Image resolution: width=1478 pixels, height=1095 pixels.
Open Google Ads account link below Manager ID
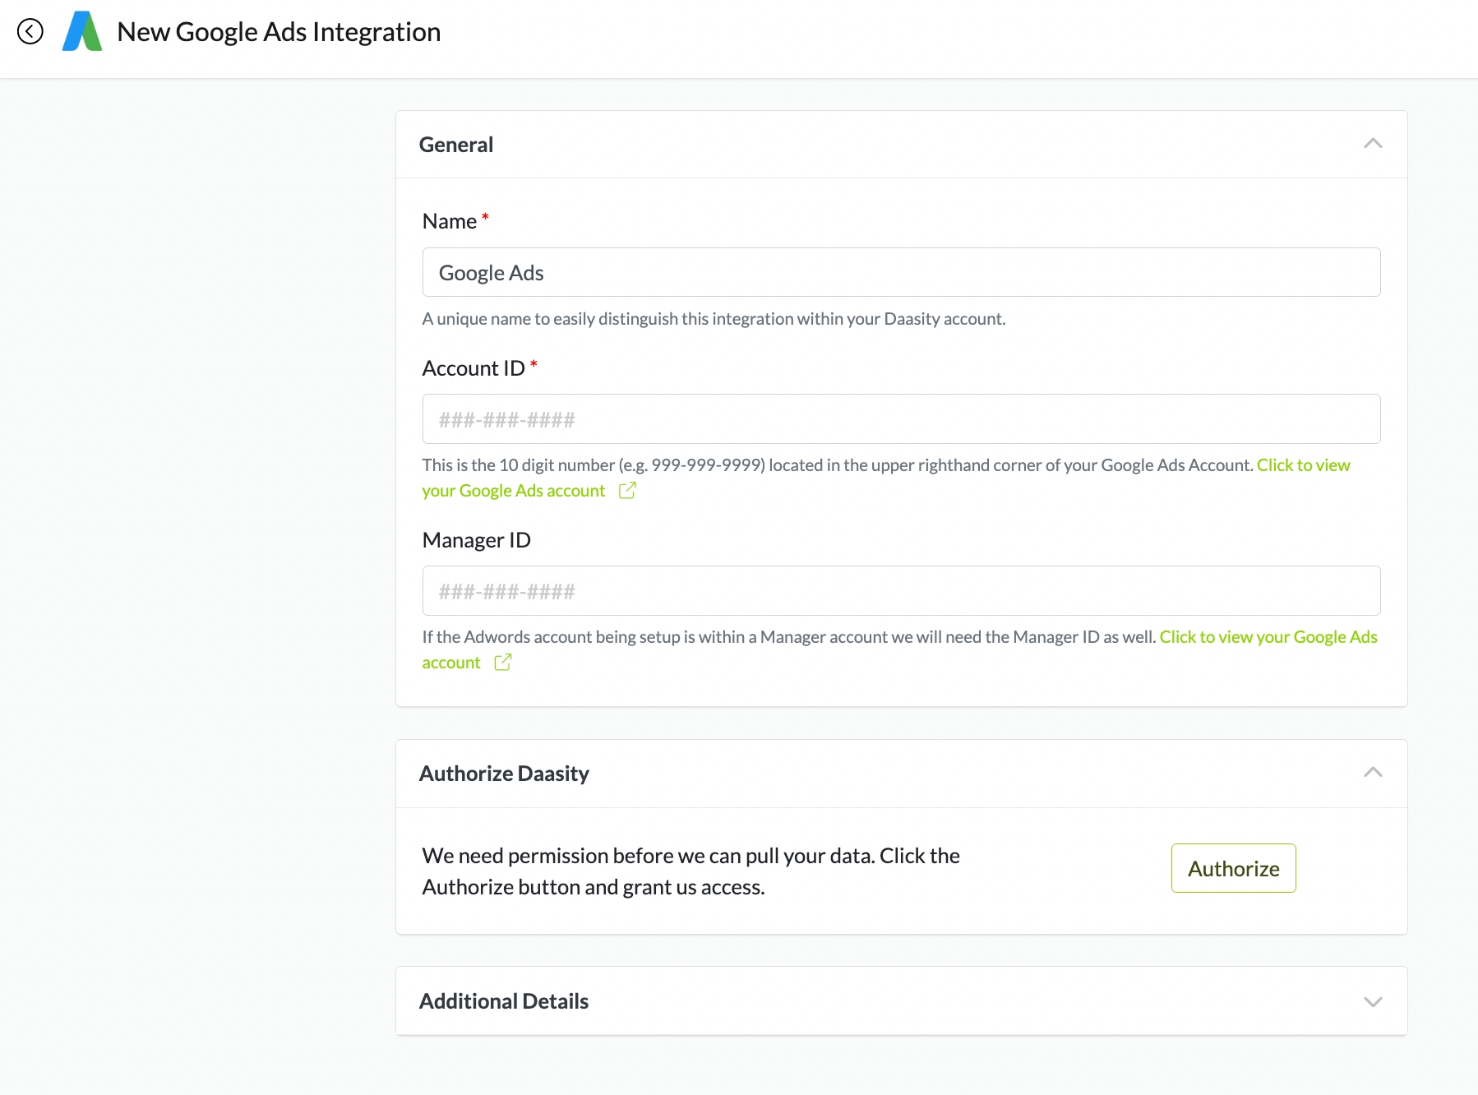[1268, 637]
